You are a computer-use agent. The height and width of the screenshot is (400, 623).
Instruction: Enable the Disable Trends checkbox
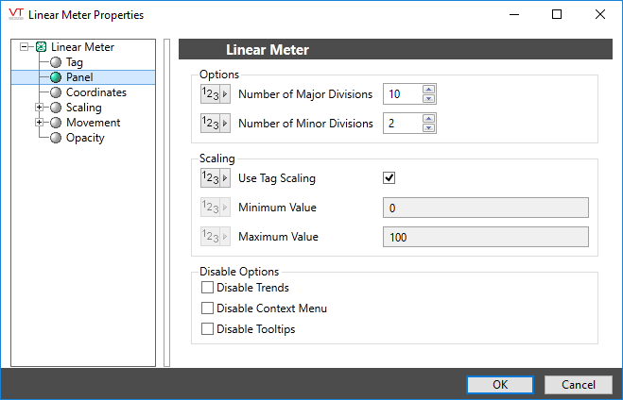(208, 288)
